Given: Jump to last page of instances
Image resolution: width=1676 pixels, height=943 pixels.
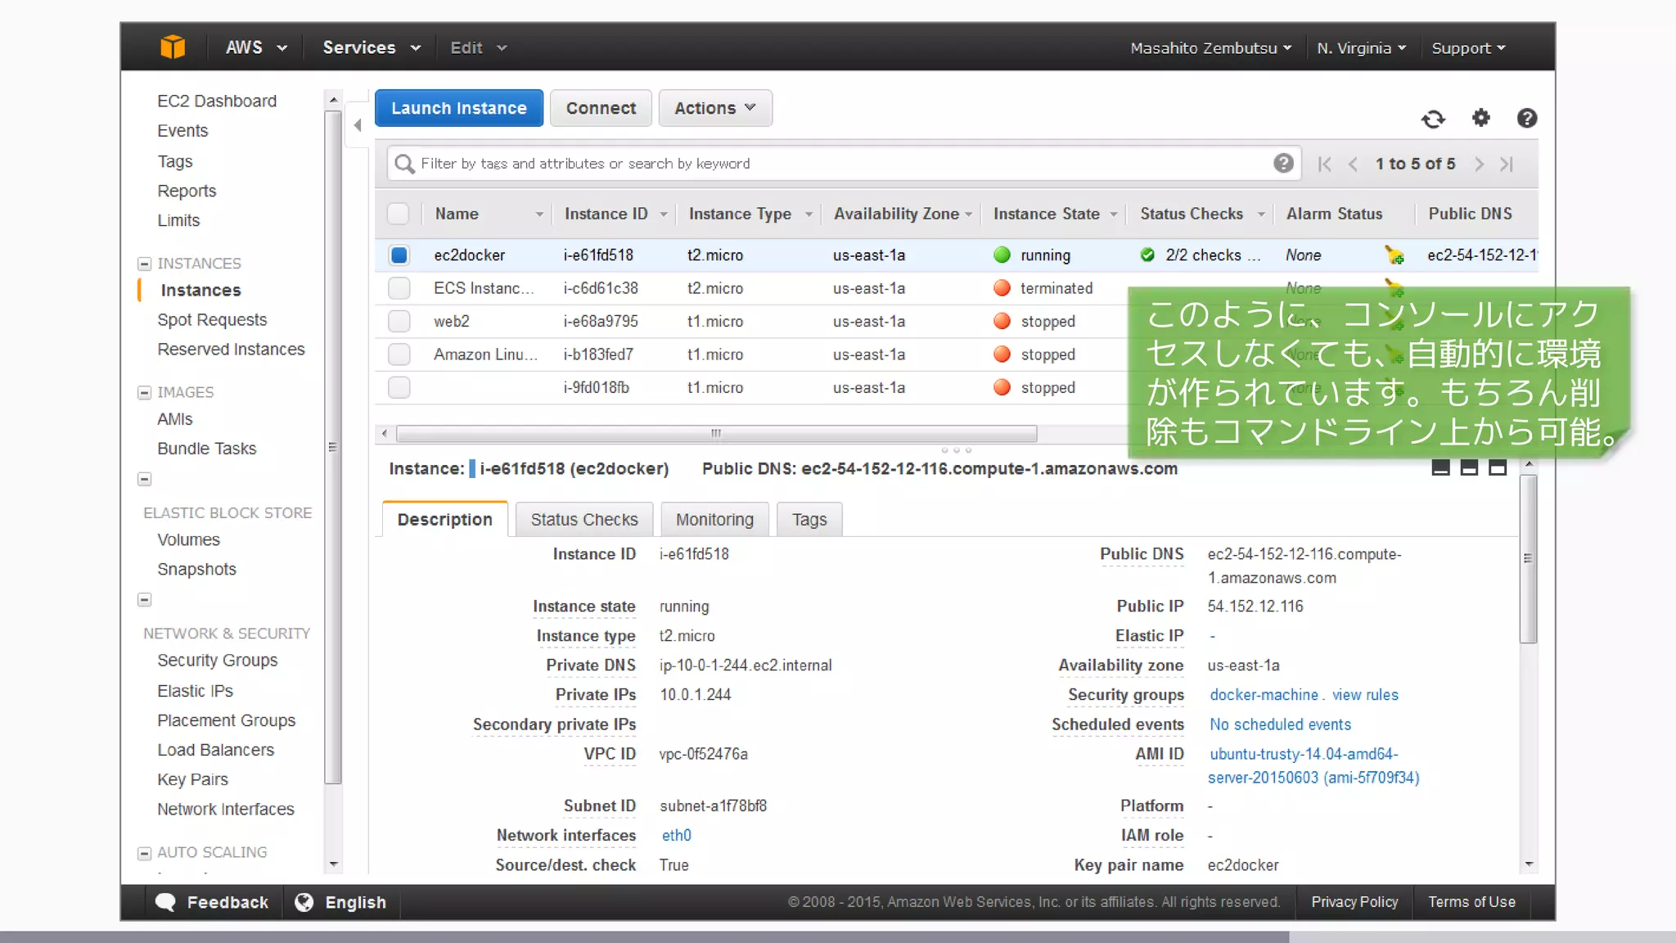Looking at the screenshot, I should (1507, 165).
